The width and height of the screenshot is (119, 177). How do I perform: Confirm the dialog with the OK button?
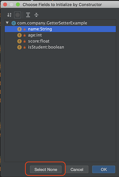[x=104, y=169]
